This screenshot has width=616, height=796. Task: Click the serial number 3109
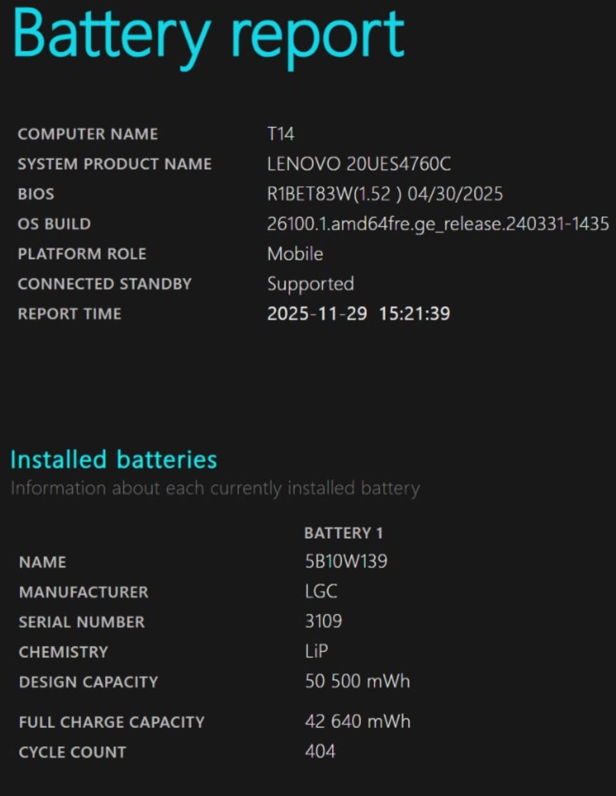[x=323, y=622]
